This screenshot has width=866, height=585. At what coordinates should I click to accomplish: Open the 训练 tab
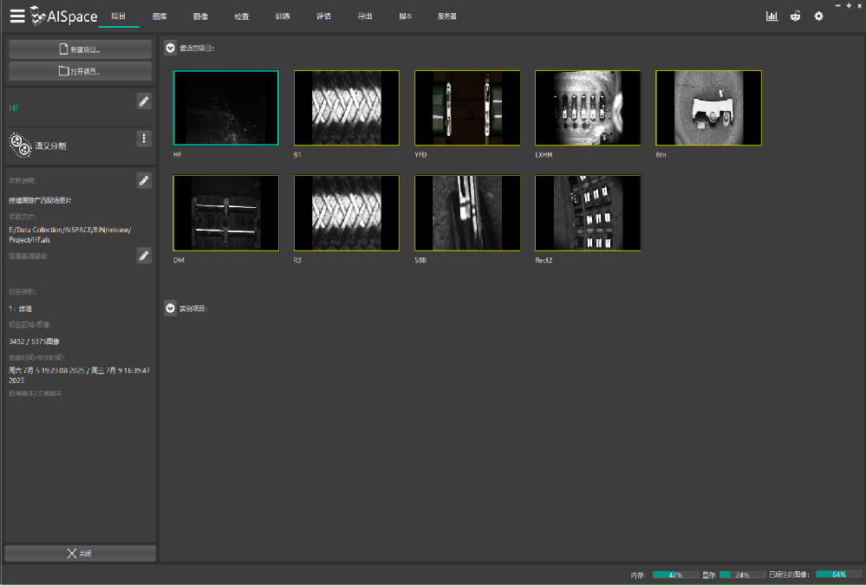pyautogui.click(x=283, y=16)
